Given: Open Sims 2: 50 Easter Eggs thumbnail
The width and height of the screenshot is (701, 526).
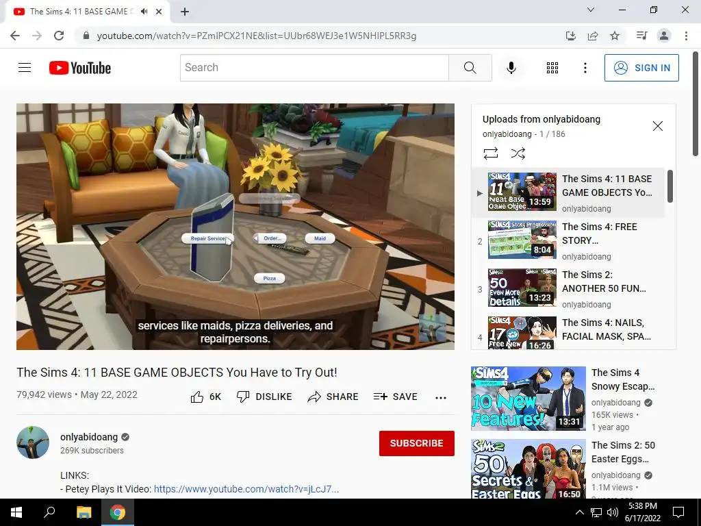Looking at the screenshot, I should pyautogui.click(x=528, y=469).
